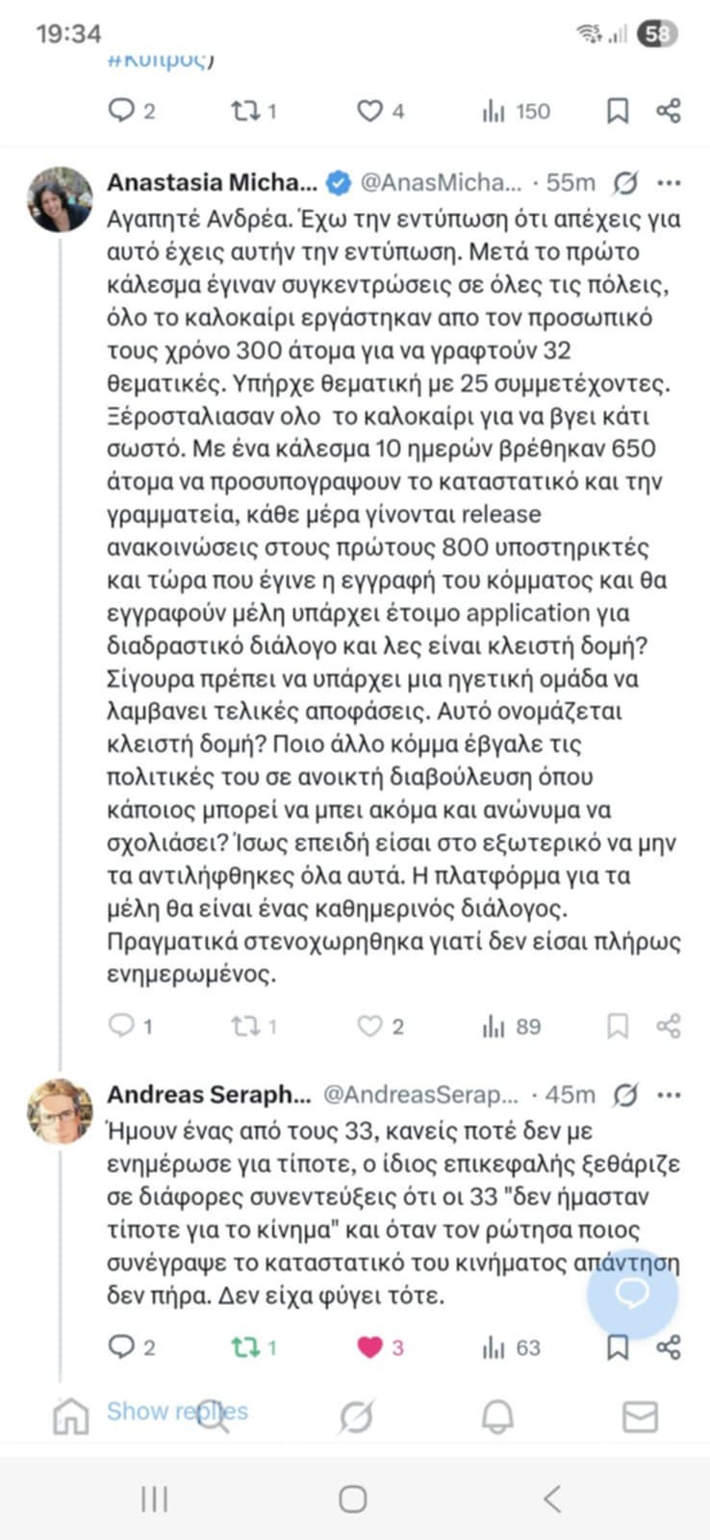The height and width of the screenshot is (1540, 710).
Task: Share the top post with 150 views
Action: [x=669, y=111]
